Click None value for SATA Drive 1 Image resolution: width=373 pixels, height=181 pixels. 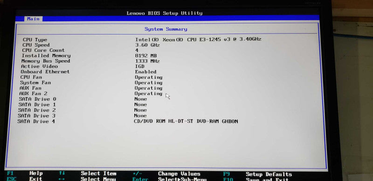pyautogui.click(x=140, y=104)
